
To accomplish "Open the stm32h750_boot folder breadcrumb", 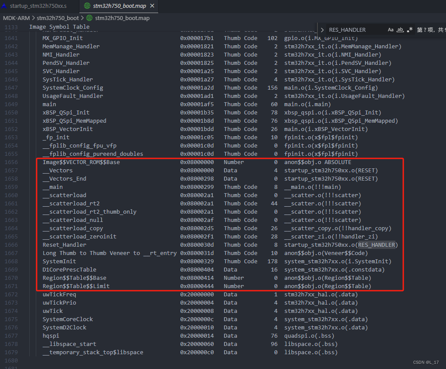I will (x=58, y=18).
